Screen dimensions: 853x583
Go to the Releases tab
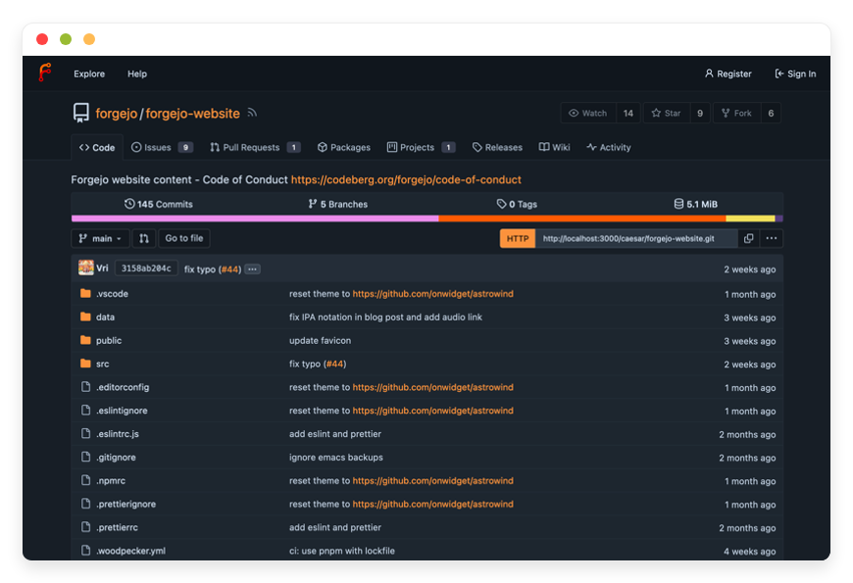(x=497, y=147)
